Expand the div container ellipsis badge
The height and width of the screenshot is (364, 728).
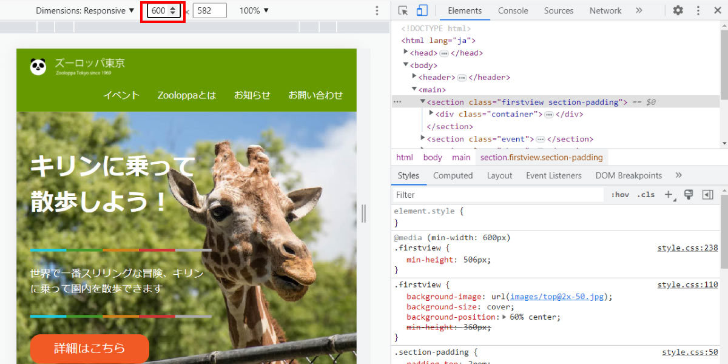click(549, 114)
